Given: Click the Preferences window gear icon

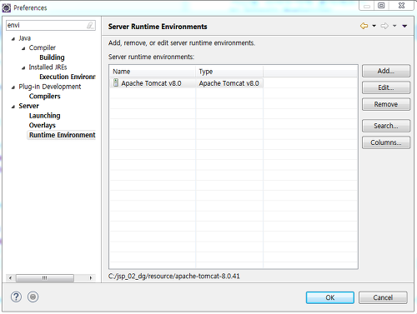Looking at the screenshot, I should [x=7, y=7].
